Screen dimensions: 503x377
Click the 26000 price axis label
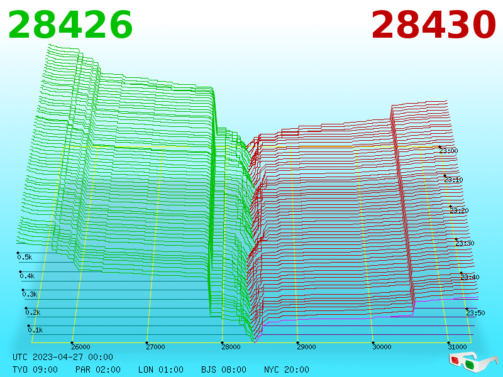pos(80,347)
